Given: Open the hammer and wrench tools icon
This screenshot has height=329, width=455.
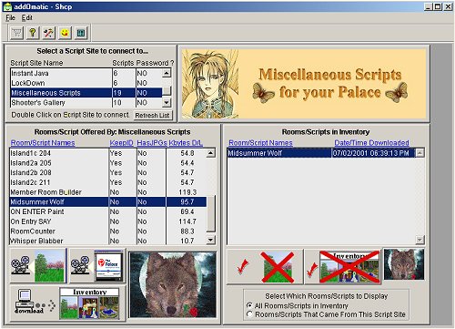Looking at the screenshot, I should 48,33.
